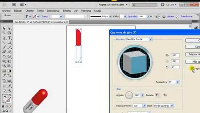Image resolution: width=200 pixels, height=113 pixels.
Task: Open the Perspectiva arrow popup
Action: (x=178, y=82)
